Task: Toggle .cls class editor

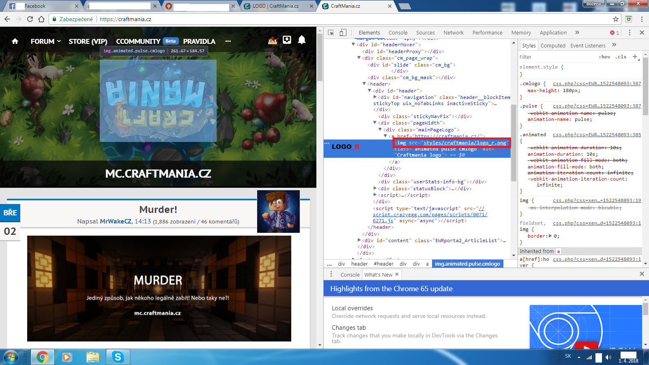Action: coord(621,57)
